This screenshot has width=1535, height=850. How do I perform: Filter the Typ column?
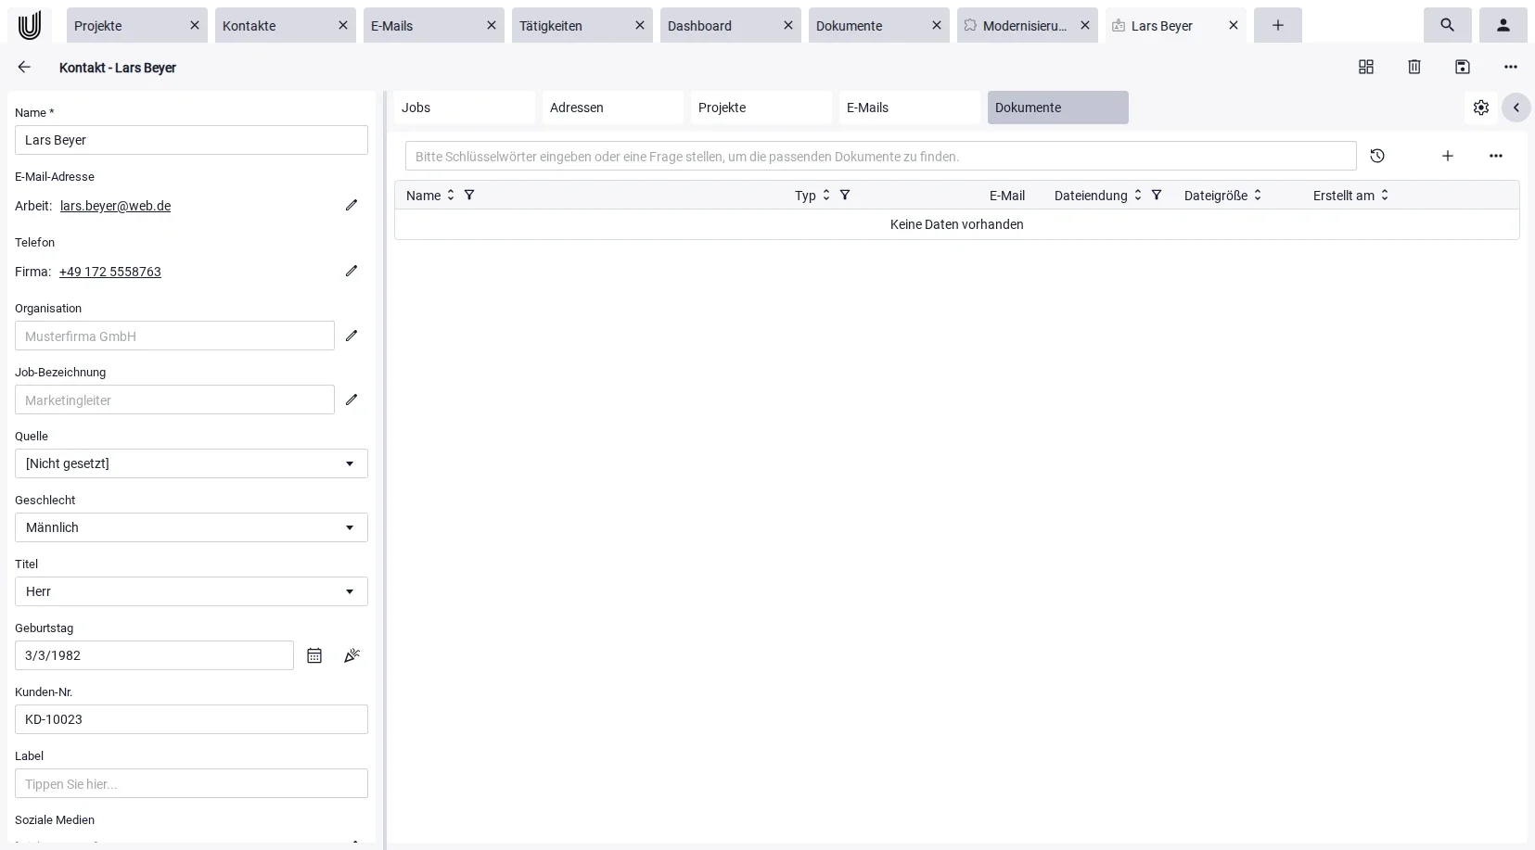(845, 195)
